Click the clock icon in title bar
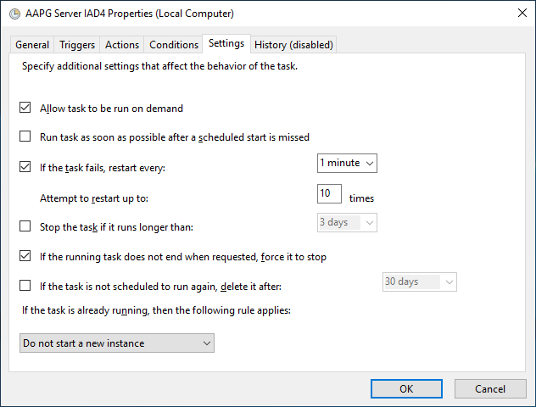 click(13, 14)
